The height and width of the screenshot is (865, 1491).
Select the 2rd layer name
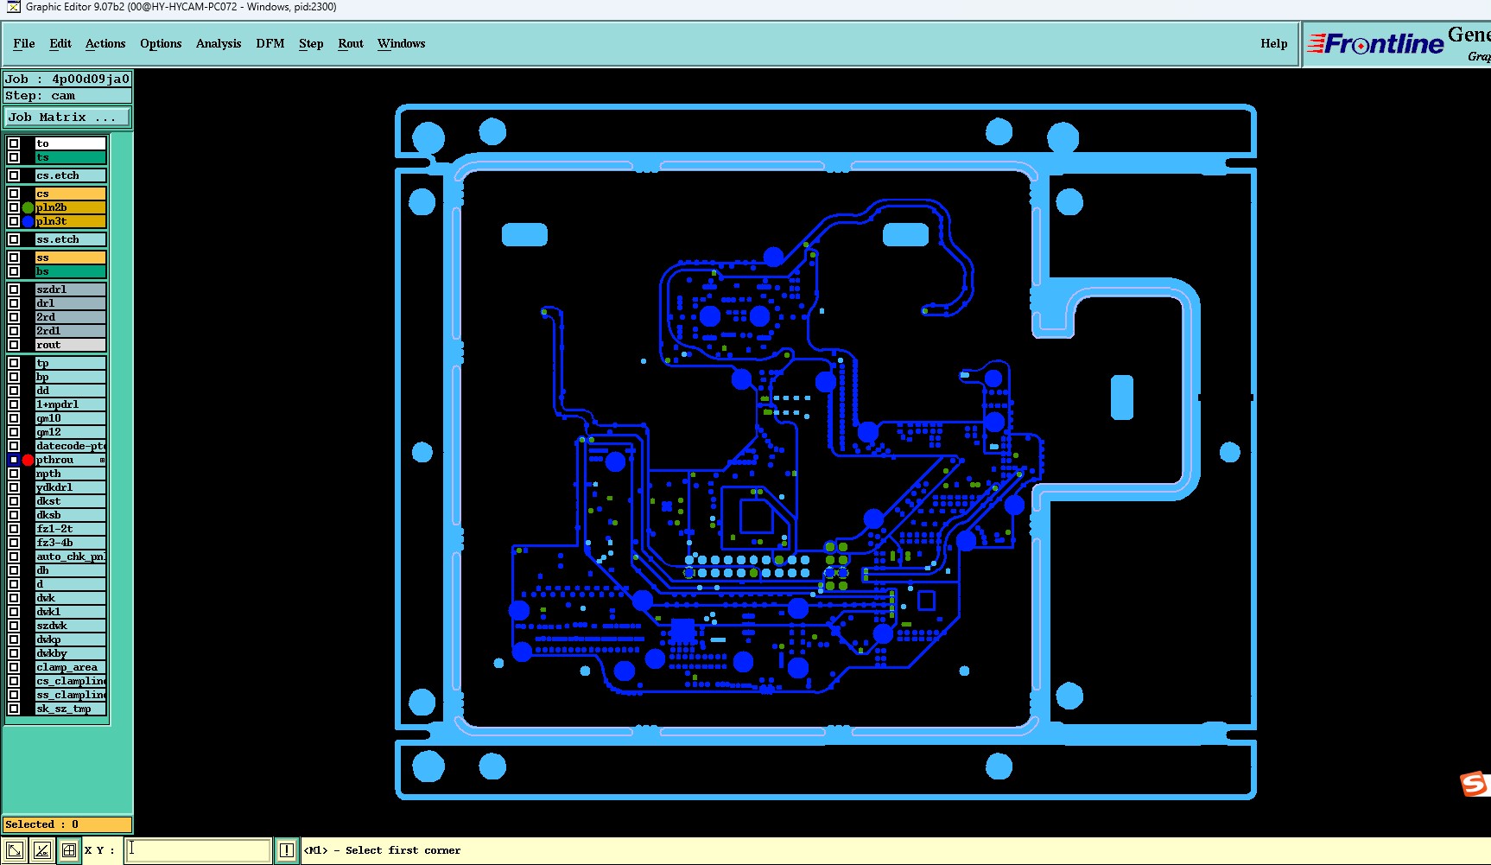[71, 317]
